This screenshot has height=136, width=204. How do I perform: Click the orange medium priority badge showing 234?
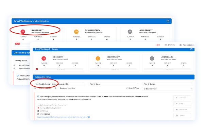point(76,32)
